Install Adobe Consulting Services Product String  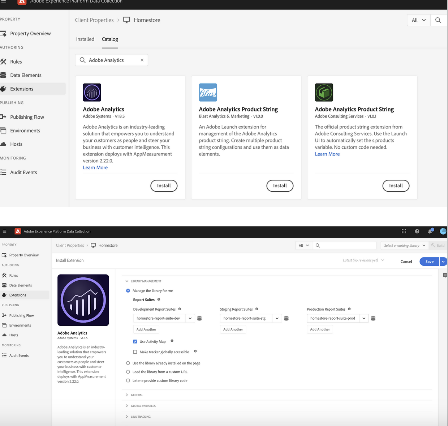[x=396, y=186]
